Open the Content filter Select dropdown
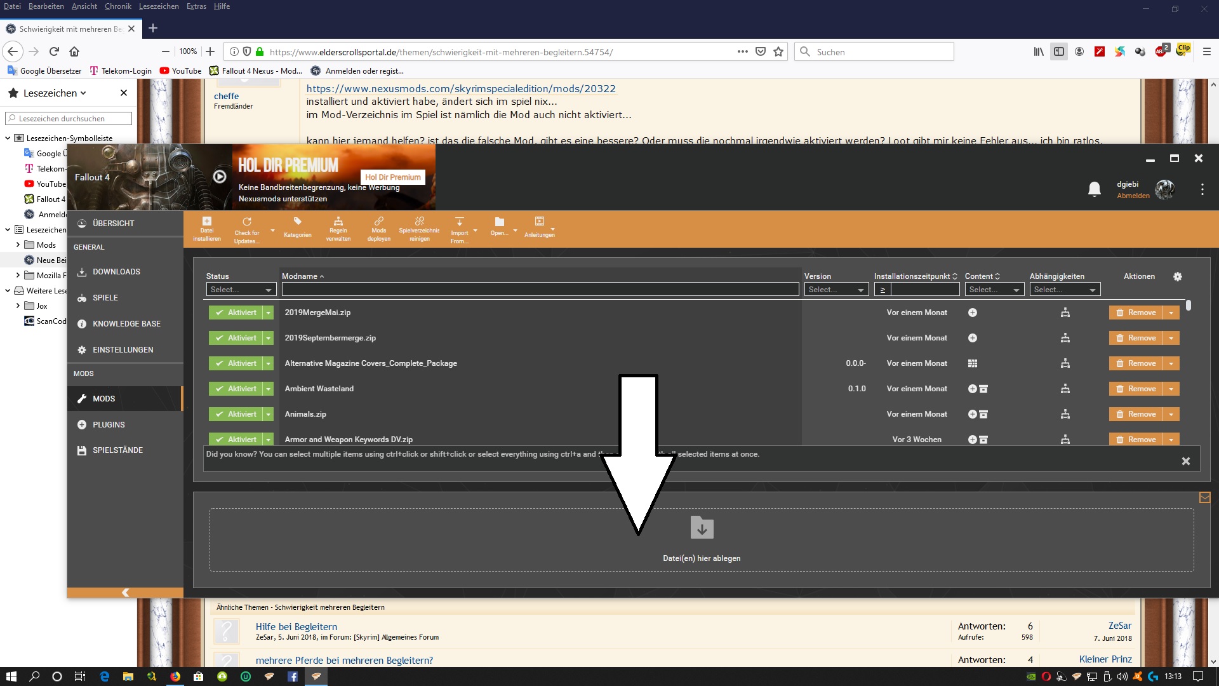Screen dimensions: 1219x686 (994, 290)
